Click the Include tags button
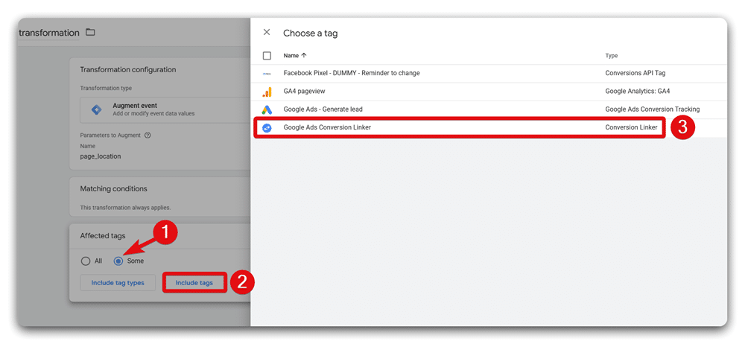The width and height of the screenshot is (745, 344). click(x=194, y=283)
